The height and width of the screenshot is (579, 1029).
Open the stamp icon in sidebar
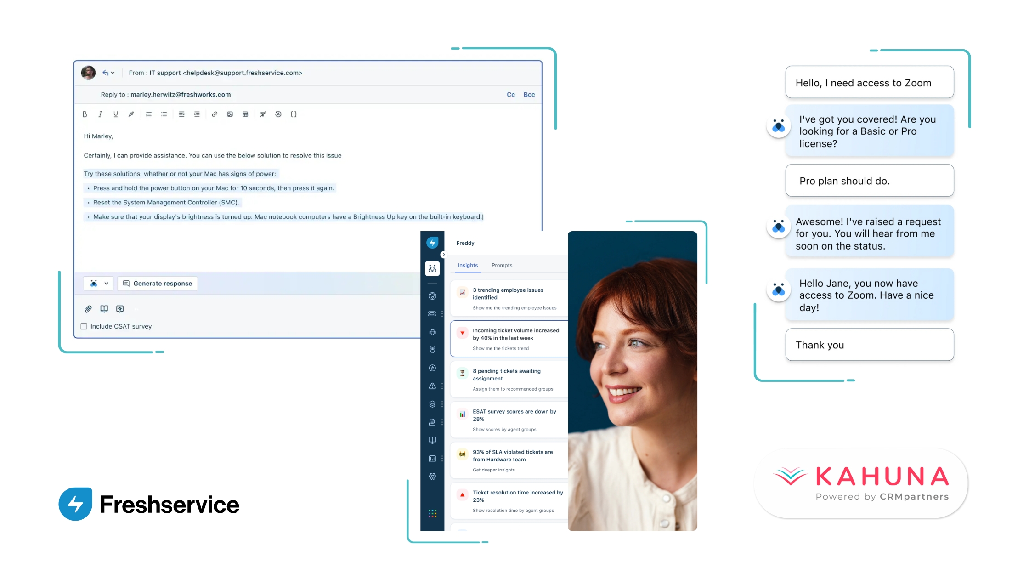coord(432,422)
